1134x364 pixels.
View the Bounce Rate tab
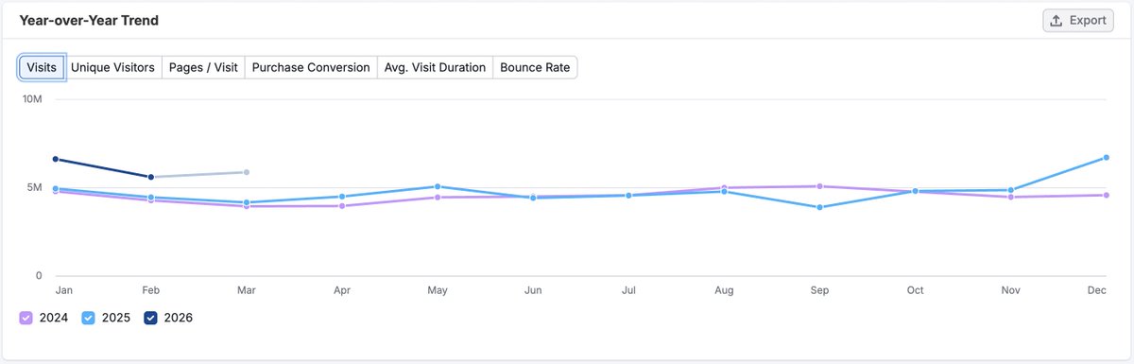(535, 67)
